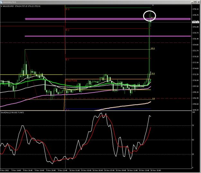
Task: Click the 10 Nov 15:45 time label
Action: click(x=156, y=170)
